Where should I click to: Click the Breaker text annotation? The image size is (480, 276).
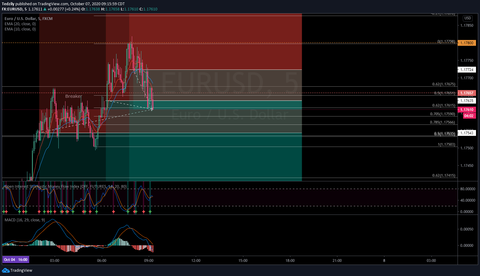click(x=74, y=96)
